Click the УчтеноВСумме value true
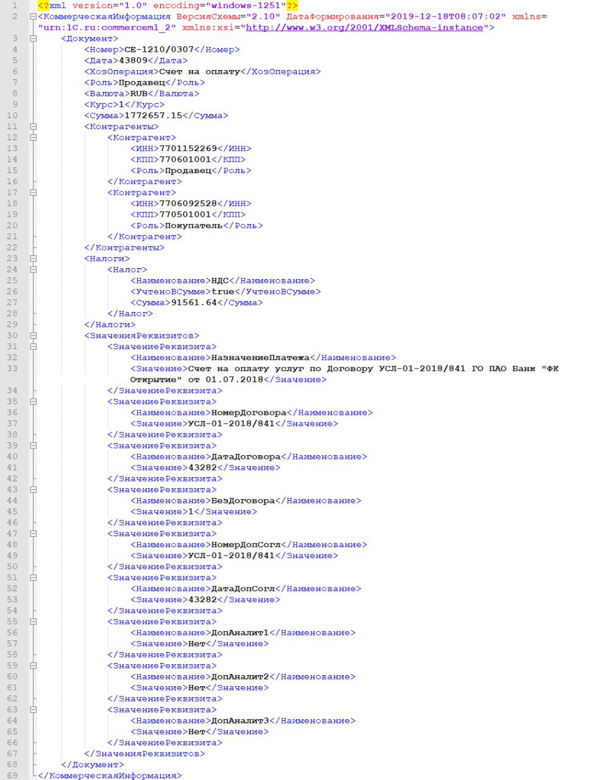 (x=223, y=291)
